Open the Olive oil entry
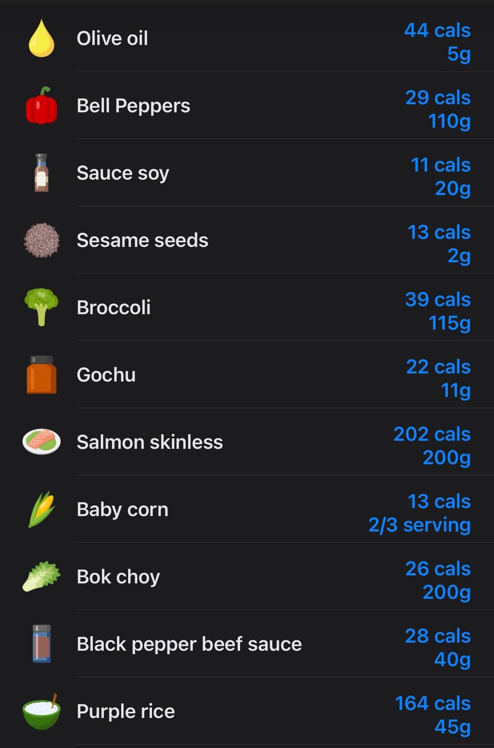Screen dimensions: 494x748 tap(247, 38)
